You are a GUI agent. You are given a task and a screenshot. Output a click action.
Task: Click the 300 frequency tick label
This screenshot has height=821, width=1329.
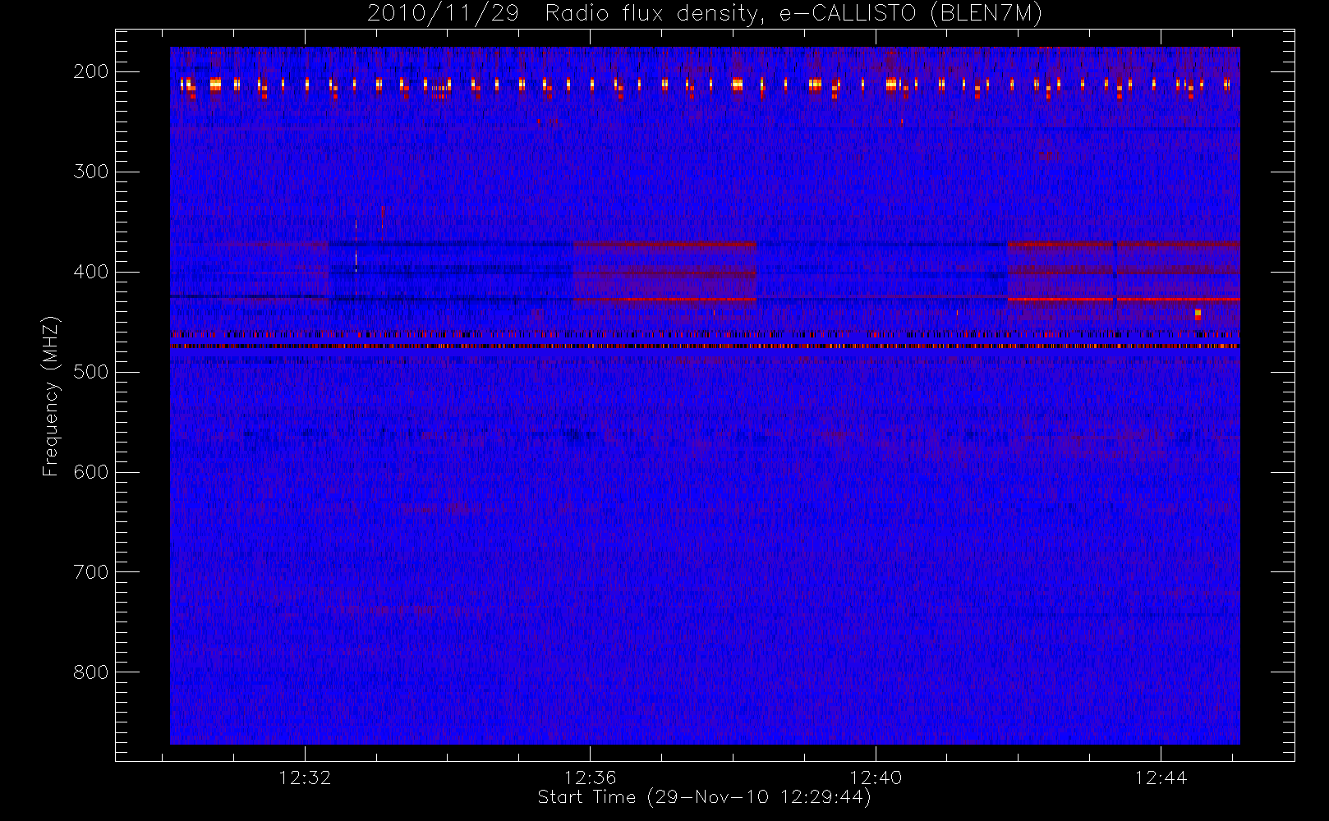(90, 172)
